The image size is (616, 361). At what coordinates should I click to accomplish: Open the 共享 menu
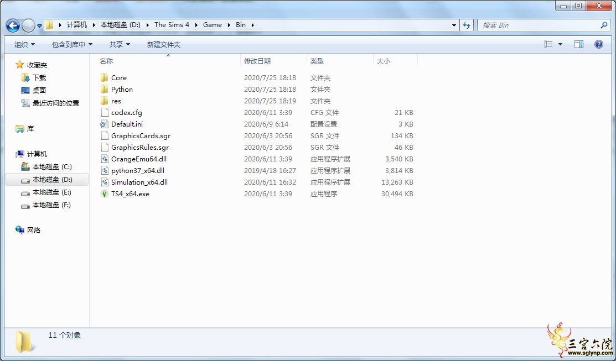120,45
